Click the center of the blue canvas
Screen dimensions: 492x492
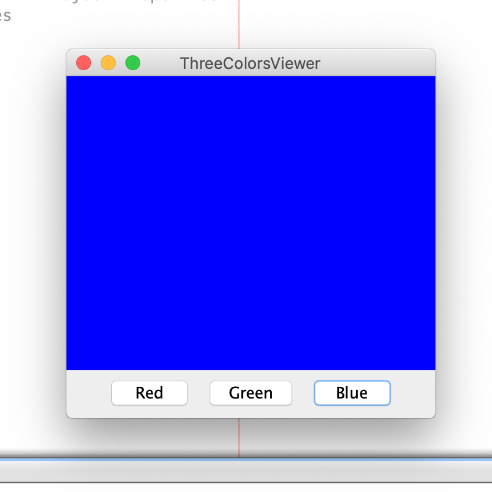[x=251, y=223]
